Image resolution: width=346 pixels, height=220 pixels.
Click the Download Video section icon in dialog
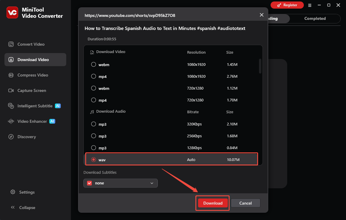click(92, 52)
